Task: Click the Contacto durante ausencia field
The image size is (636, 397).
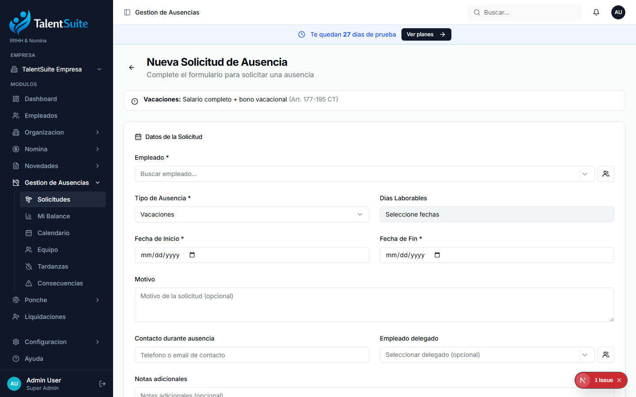Action: point(252,355)
